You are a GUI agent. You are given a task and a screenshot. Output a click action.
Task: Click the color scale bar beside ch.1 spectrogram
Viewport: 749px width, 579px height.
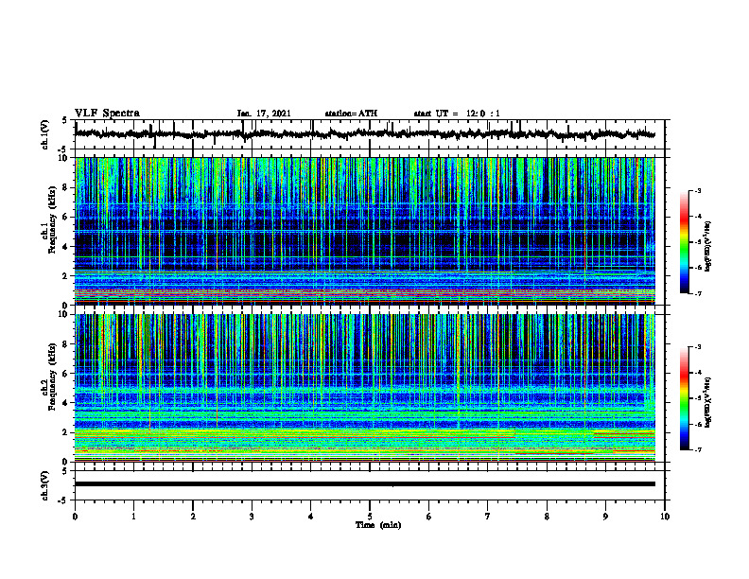pos(685,242)
